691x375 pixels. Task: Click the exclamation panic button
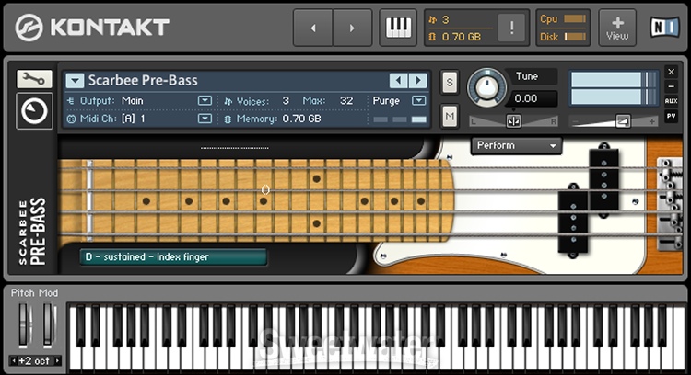coord(511,28)
